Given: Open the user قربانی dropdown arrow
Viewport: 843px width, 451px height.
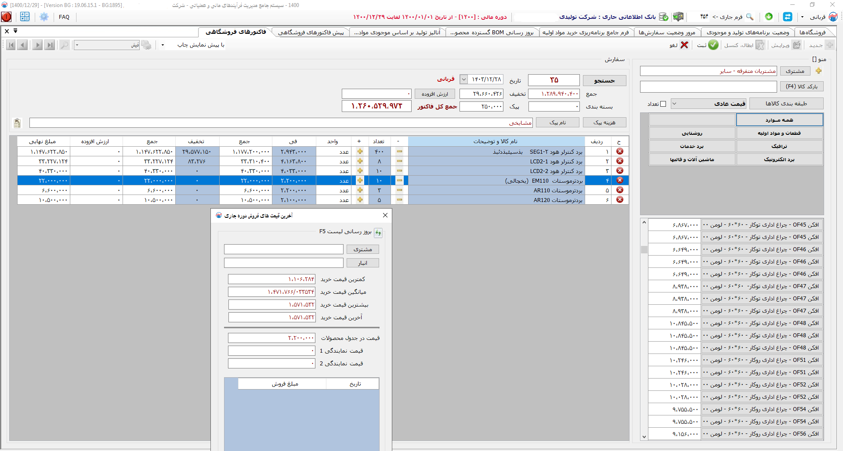Looking at the screenshot, I should [x=802, y=17].
